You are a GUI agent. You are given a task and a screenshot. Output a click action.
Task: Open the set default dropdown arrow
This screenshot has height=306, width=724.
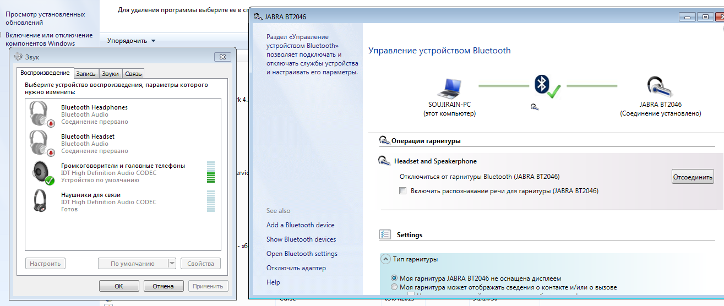point(171,264)
